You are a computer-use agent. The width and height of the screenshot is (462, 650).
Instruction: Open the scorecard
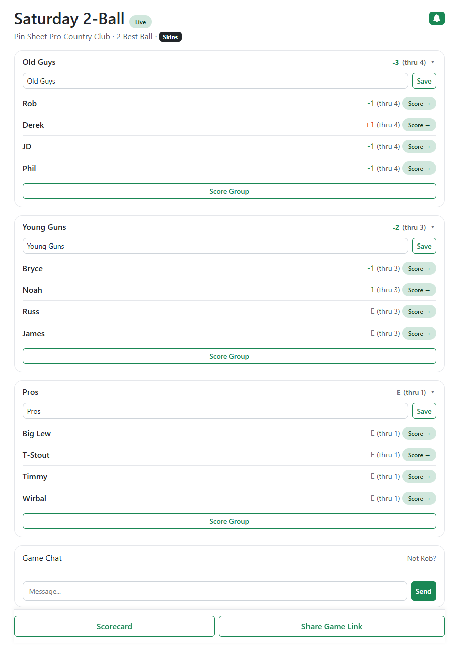pos(114,626)
